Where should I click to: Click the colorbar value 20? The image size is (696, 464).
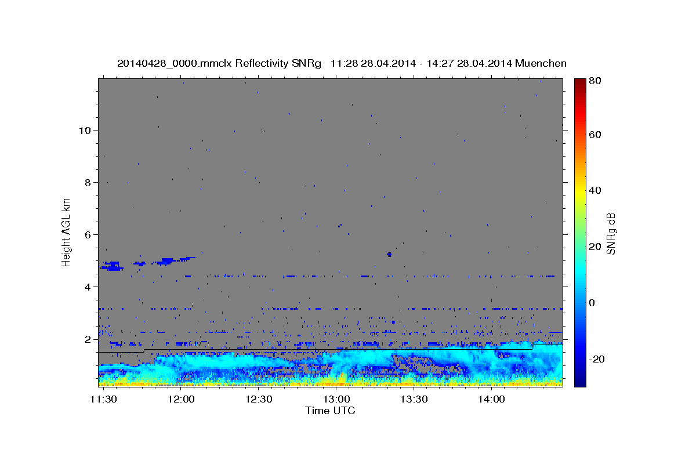[x=596, y=246]
